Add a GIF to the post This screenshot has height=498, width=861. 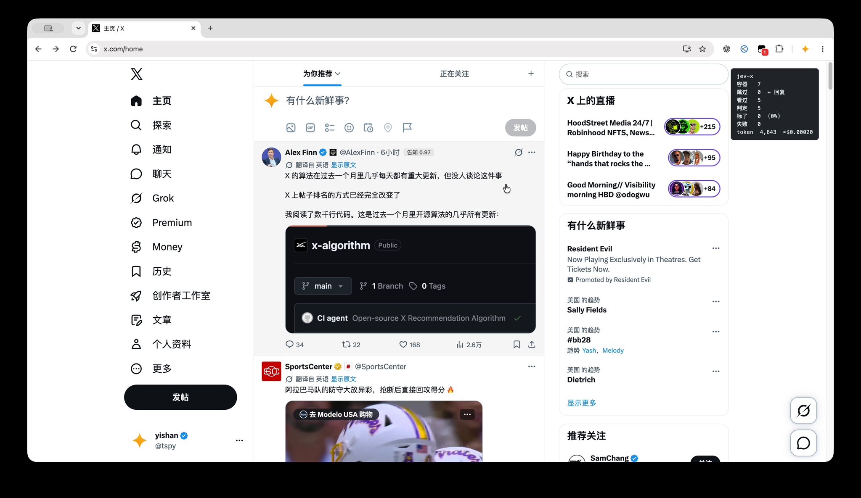[310, 128]
